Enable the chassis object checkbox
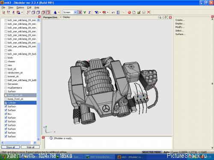The width and height of the screenshot is (214, 160). (x=6, y=61)
